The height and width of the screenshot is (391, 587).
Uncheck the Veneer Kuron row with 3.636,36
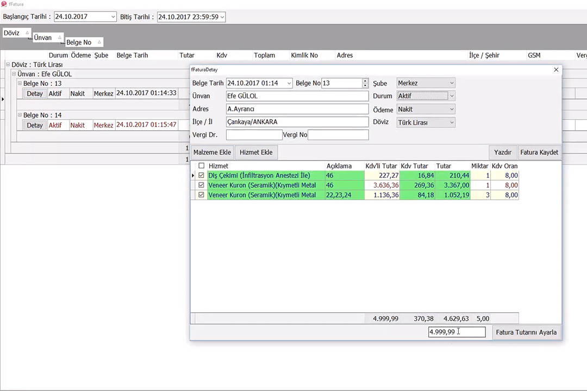point(202,185)
